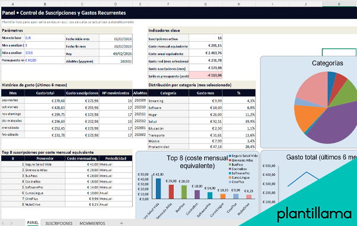Select Suscripciones activas value 16
This screenshot has height=226, width=357.
pyautogui.click(x=205, y=38)
